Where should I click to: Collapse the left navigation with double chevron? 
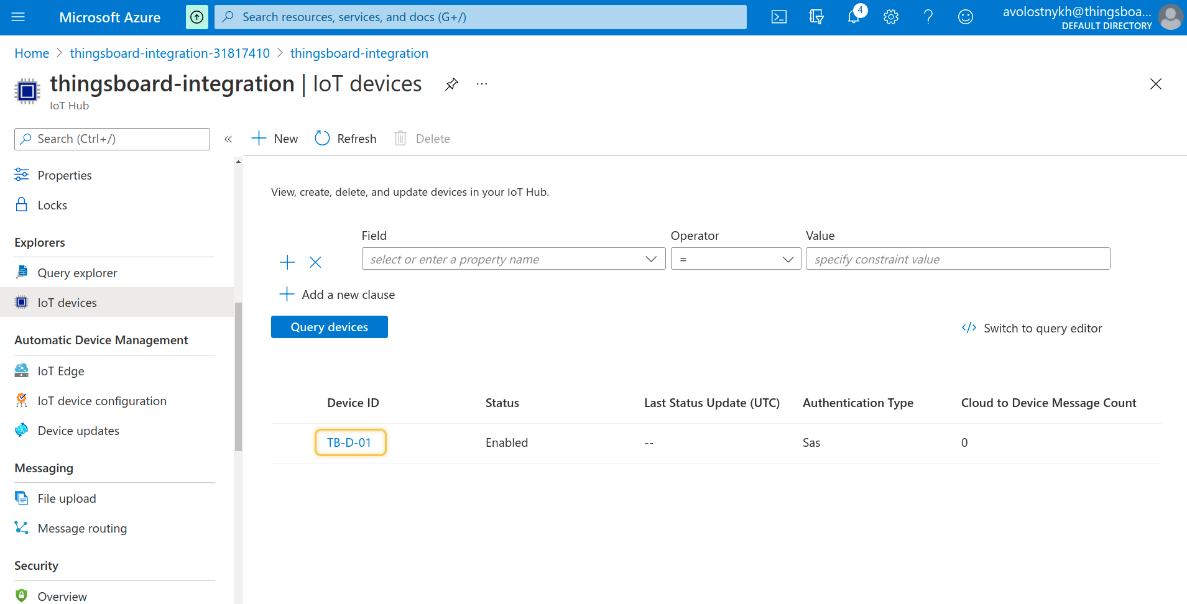click(228, 139)
